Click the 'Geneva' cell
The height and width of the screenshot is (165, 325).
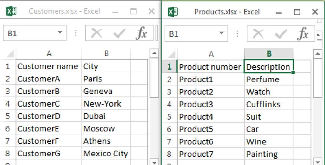[x=106, y=91]
